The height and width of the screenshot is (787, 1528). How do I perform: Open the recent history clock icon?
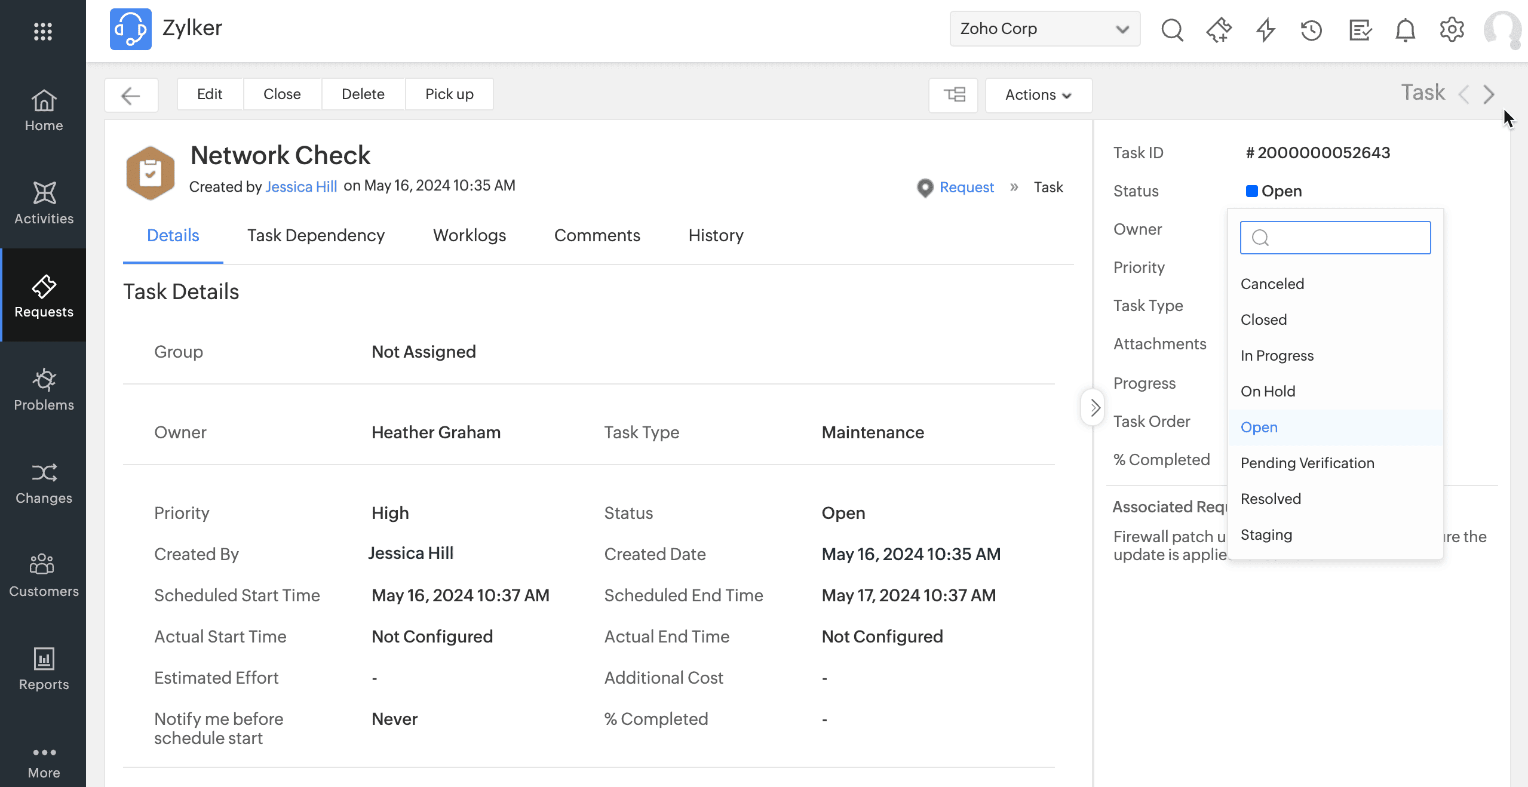coord(1312,29)
